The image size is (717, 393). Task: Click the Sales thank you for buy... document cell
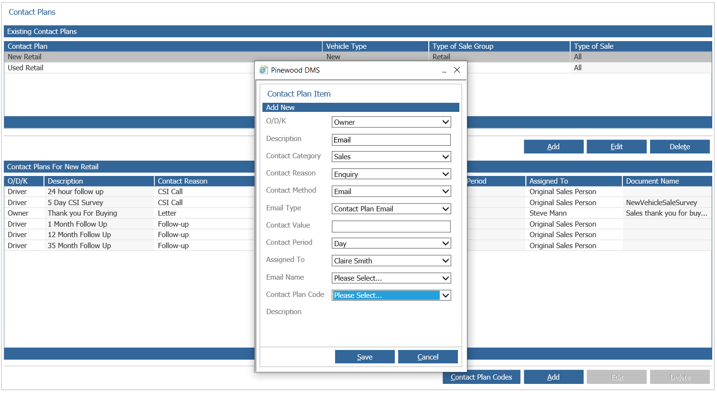(667, 213)
